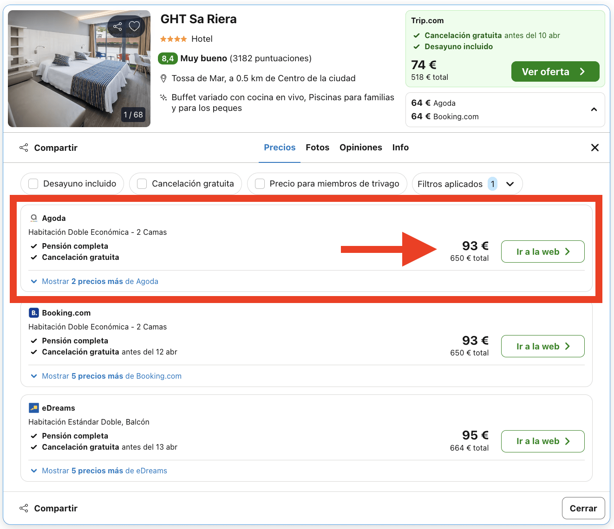
Task: Click the 518 € total Trip.com amount
Action: tap(430, 77)
